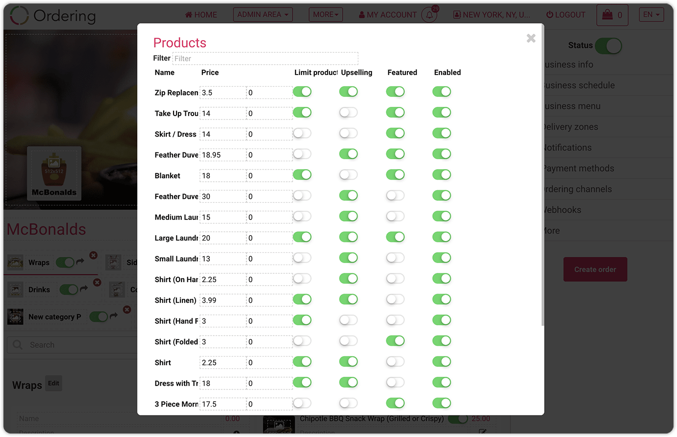Disable Featured for Blanket product
Screen dimensions: 677x437
coord(395,175)
